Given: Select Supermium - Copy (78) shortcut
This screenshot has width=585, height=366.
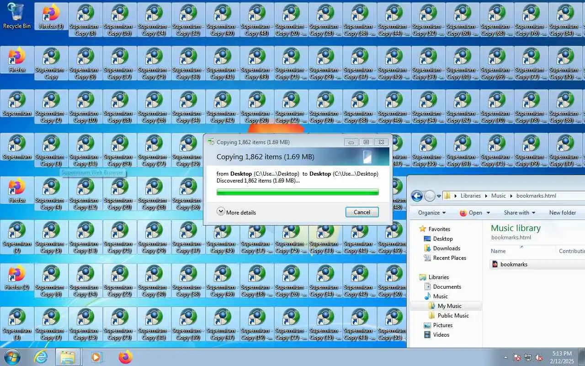Looking at the screenshot, I should (531, 107).
